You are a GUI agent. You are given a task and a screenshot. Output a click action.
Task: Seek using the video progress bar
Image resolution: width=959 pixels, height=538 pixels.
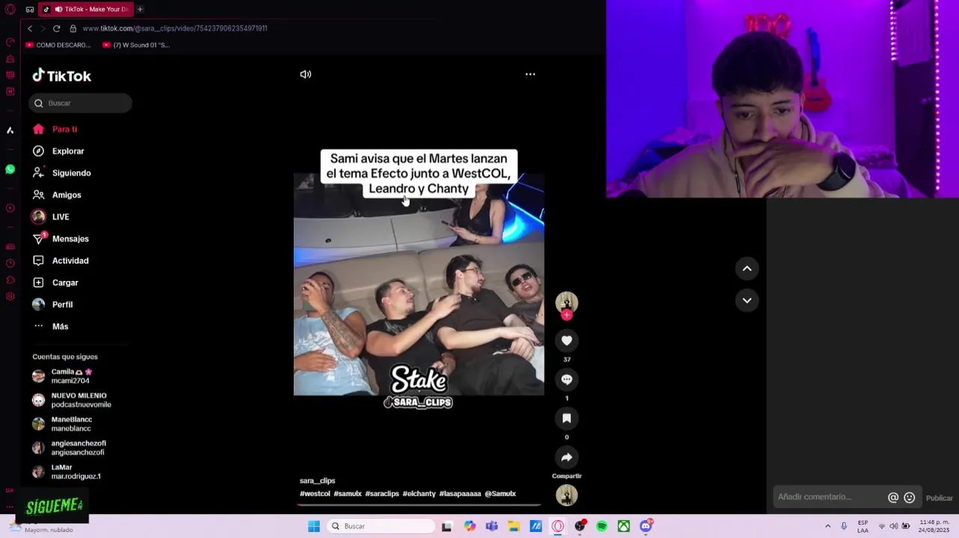419,505
